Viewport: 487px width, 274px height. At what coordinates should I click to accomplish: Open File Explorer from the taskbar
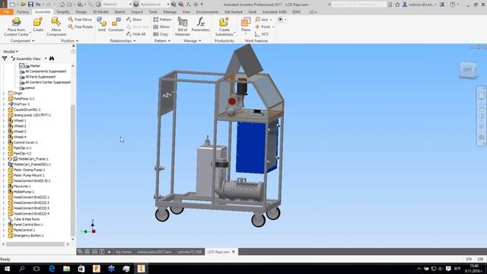66,269
